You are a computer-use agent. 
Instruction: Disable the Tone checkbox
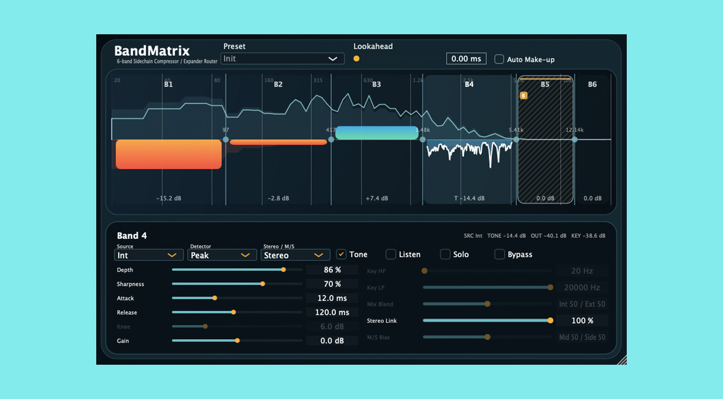(341, 254)
